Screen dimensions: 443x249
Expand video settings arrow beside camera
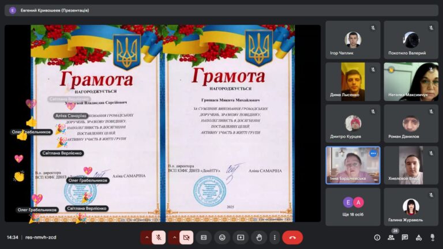click(174, 237)
